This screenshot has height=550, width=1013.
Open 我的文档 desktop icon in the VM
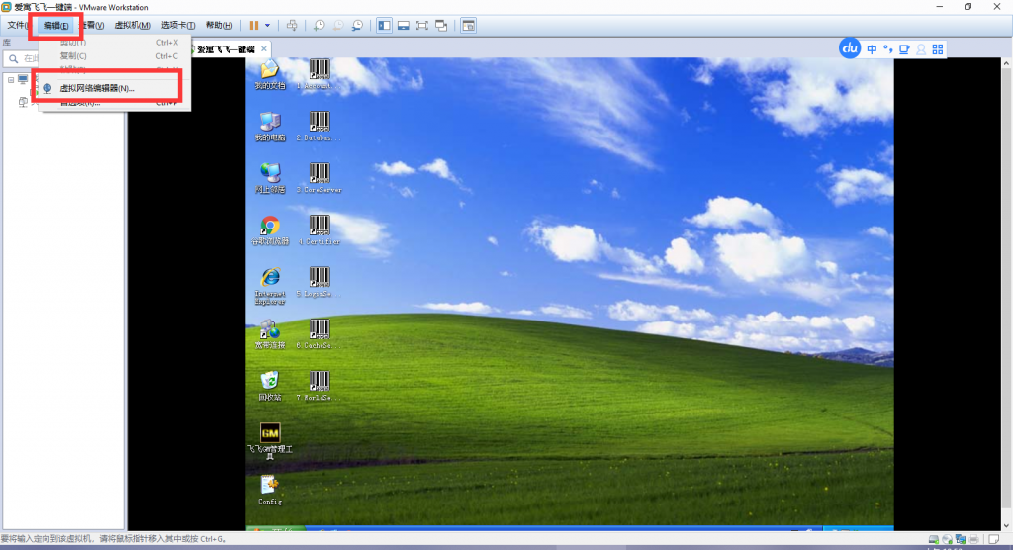(270, 74)
